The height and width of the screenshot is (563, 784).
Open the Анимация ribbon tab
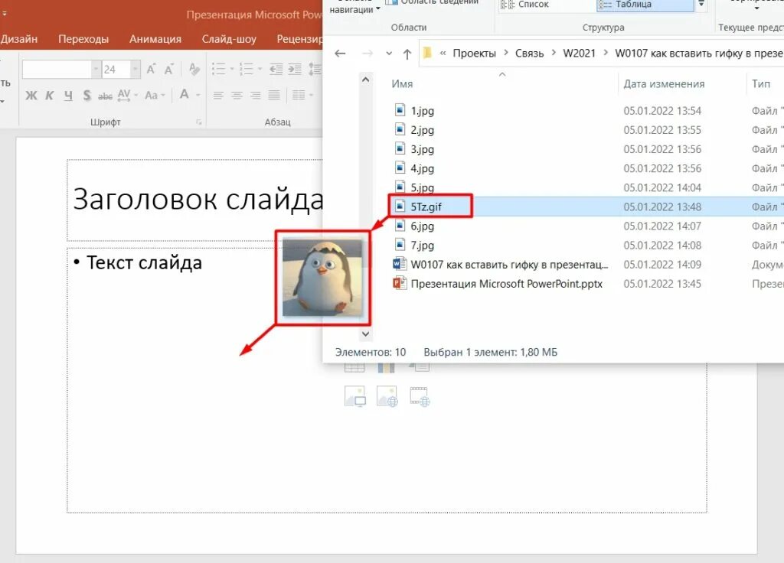coord(155,39)
